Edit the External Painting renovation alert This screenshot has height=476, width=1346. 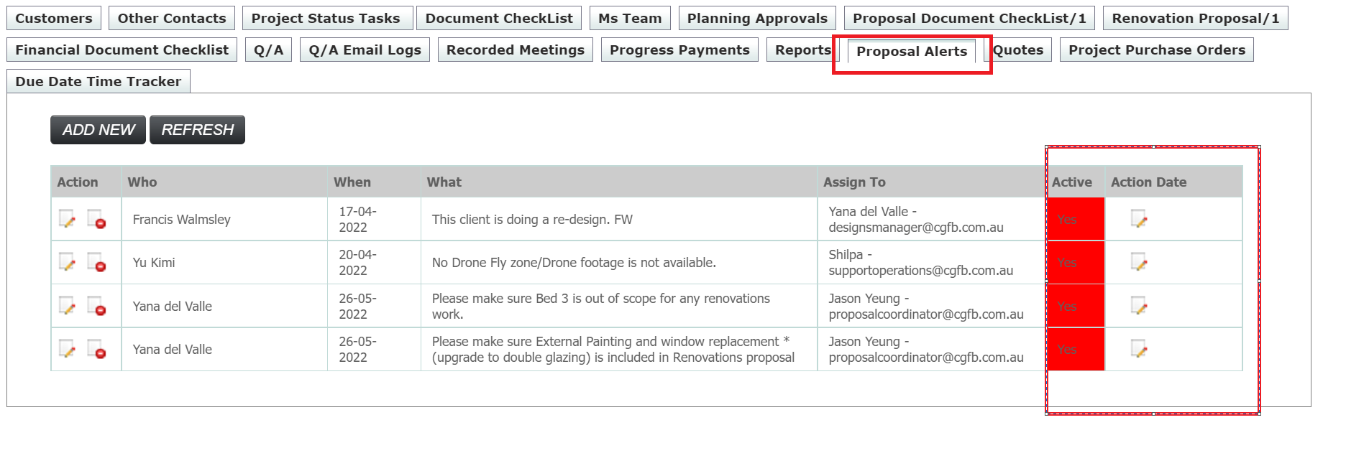(x=67, y=350)
